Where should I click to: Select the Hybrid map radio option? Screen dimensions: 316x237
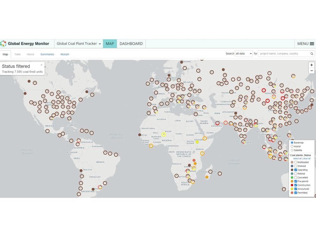292,146
